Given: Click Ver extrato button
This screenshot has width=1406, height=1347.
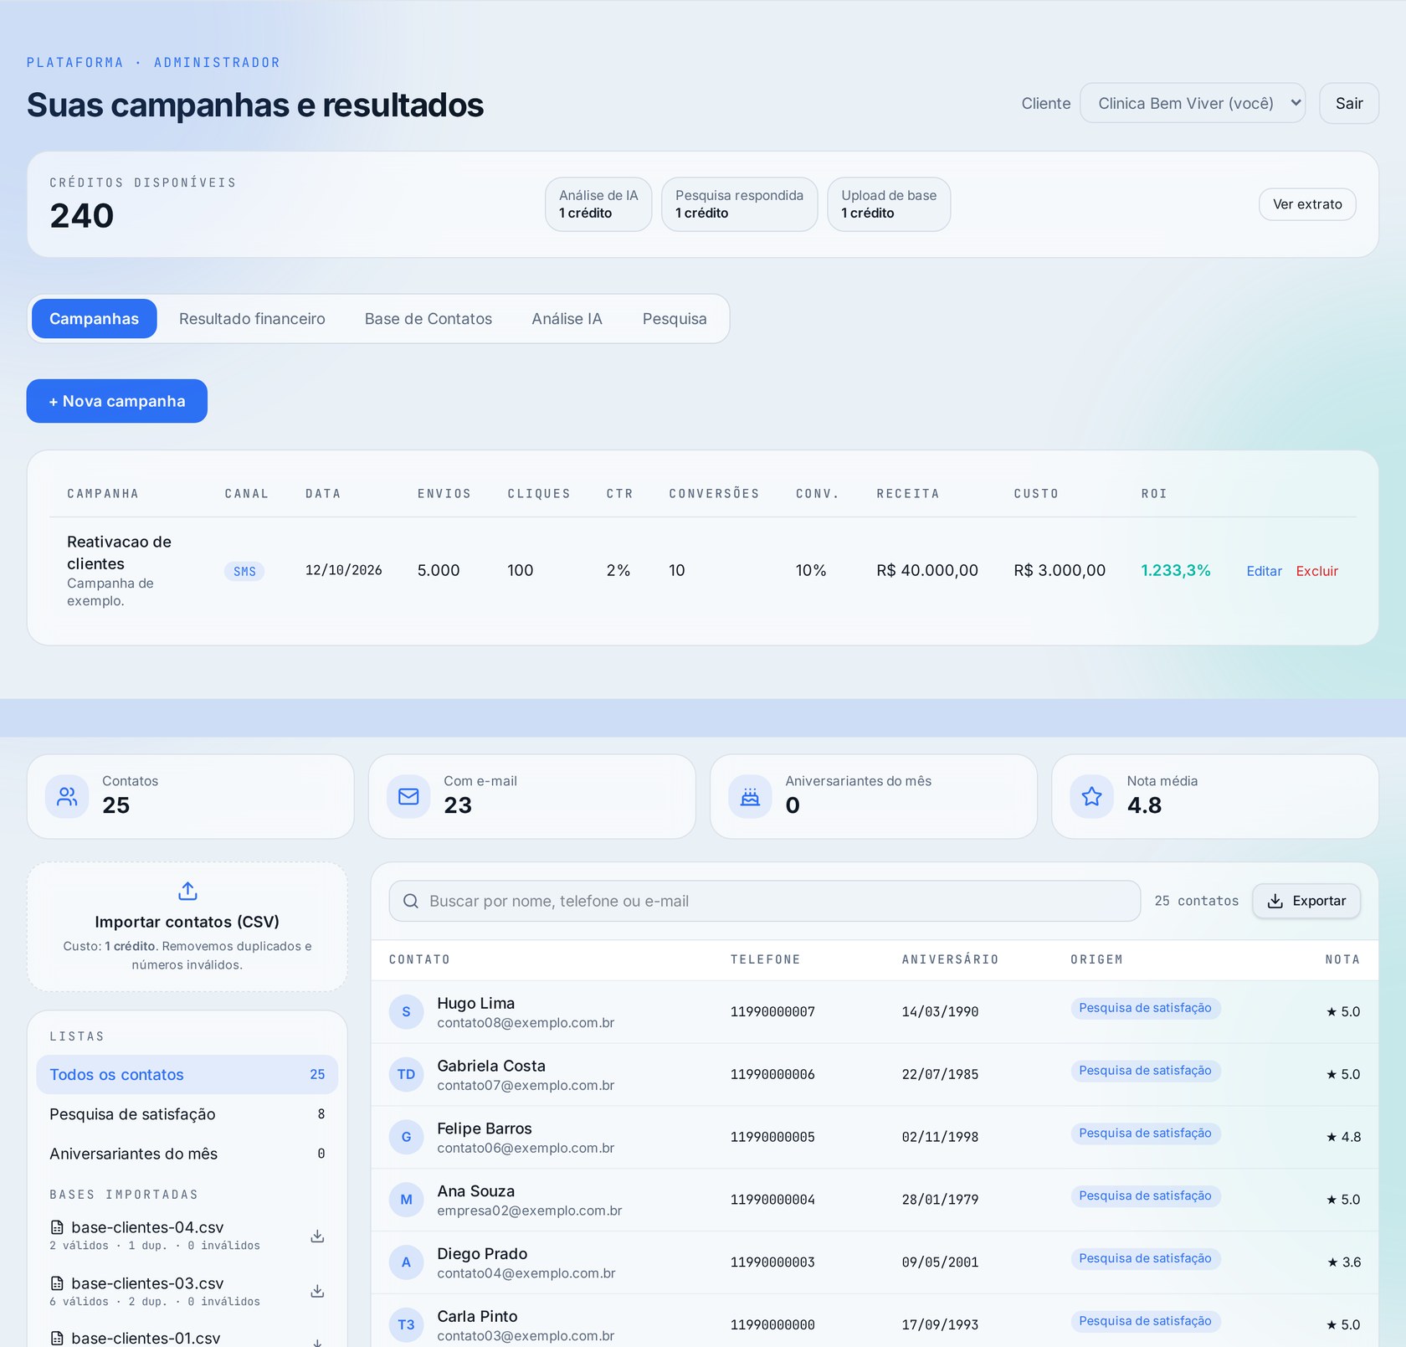Looking at the screenshot, I should [1307, 204].
